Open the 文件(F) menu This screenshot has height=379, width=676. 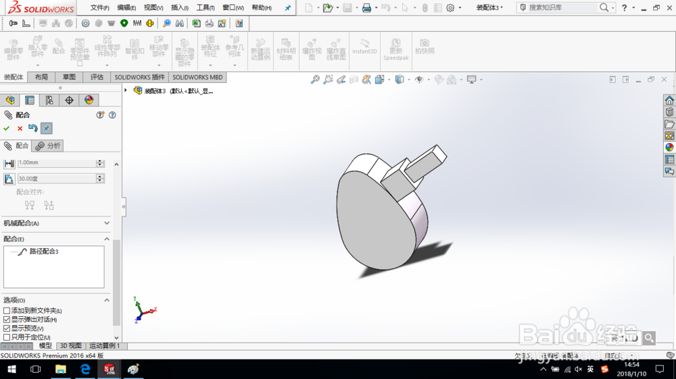[99, 7]
